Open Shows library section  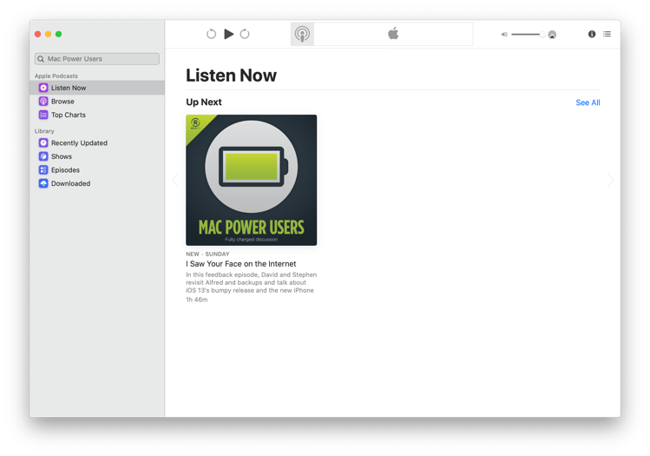[x=97, y=156]
